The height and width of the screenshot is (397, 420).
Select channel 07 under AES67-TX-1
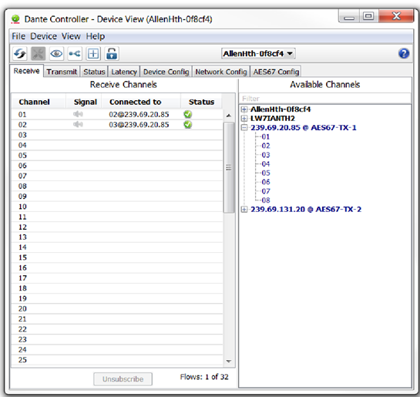click(265, 191)
